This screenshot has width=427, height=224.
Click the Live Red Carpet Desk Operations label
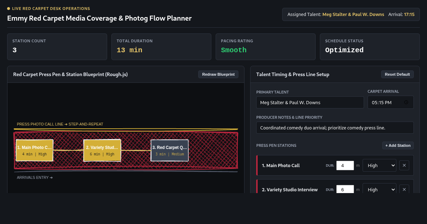(51, 9)
